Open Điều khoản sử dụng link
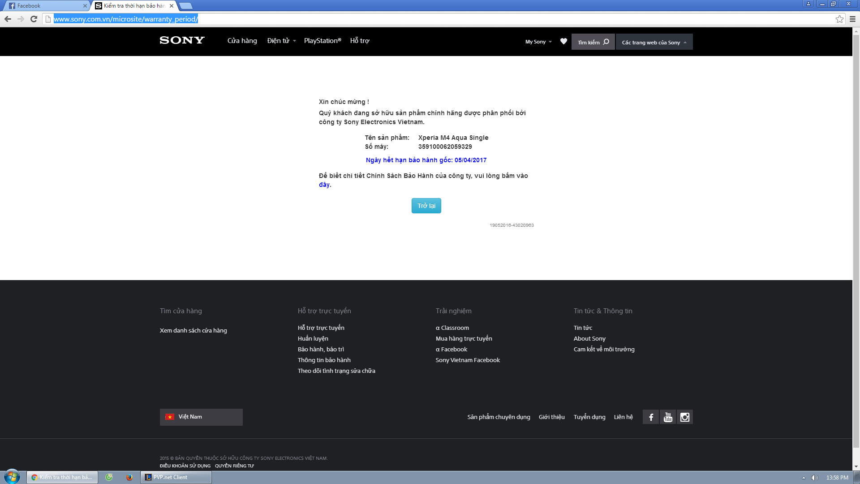This screenshot has width=860, height=484. pyautogui.click(x=185, y=466)
